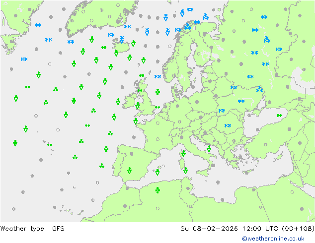Click the shower symbol over Wales

pyautogui.click(x=138, y=106)
